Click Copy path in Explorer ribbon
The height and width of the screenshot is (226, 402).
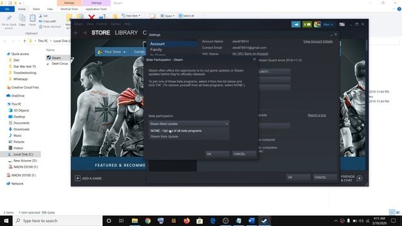48,21
